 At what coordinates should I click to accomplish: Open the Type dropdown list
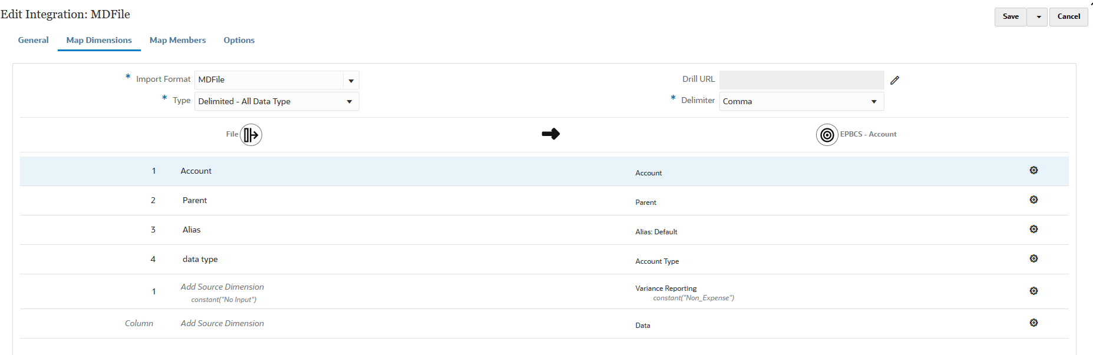pyautogui.click(x=349, y=101)
